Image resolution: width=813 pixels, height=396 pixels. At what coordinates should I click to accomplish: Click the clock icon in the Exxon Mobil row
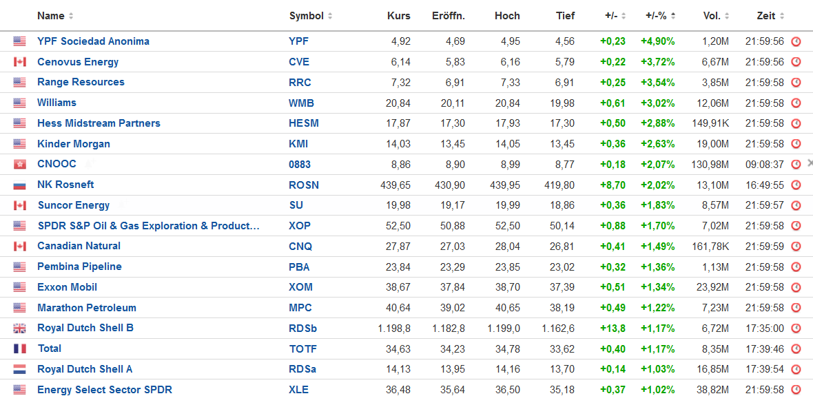796,287
